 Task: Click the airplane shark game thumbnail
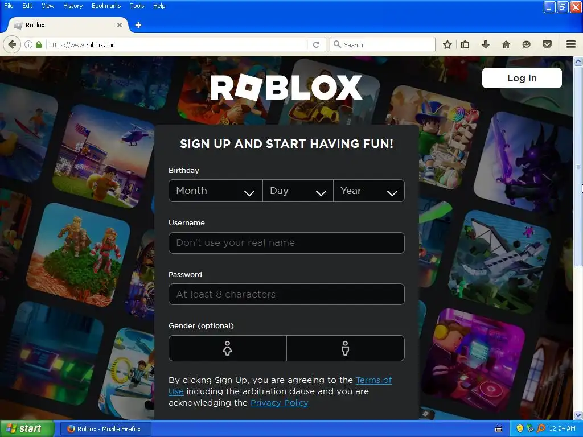click(500, 262)
